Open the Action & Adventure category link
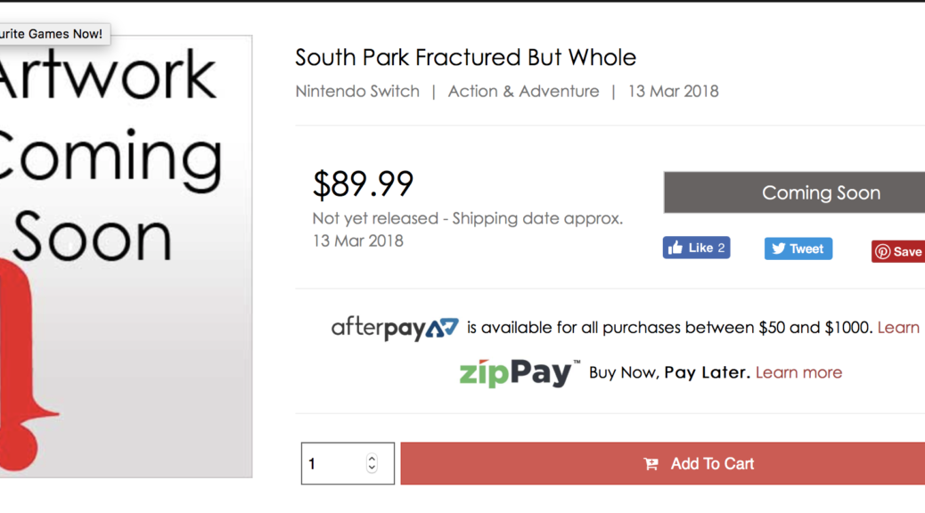The image size is (925, 513). click(x=523, y=92)
